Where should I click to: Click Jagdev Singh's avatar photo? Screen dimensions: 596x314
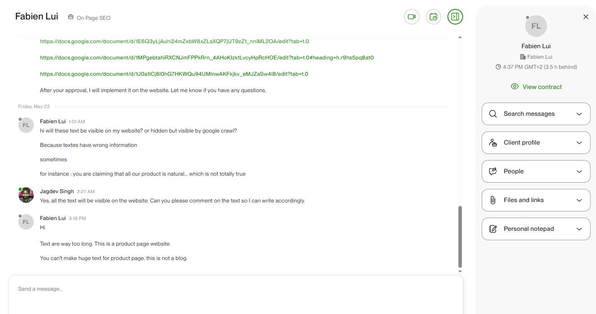pos(26,195)
